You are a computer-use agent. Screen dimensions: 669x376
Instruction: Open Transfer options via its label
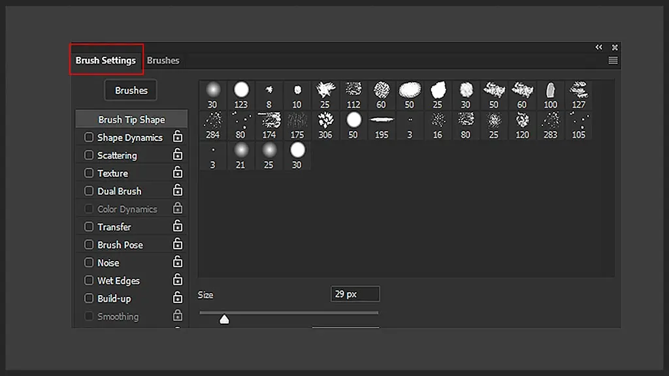(x=114, y=227)
